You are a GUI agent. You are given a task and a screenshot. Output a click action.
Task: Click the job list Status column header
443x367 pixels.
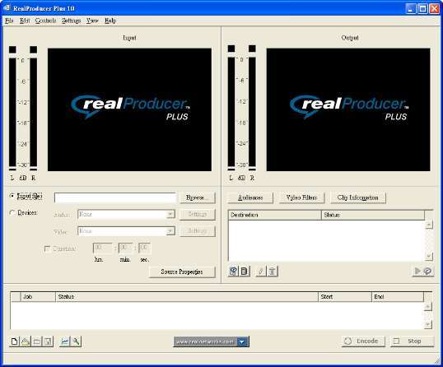187,297
